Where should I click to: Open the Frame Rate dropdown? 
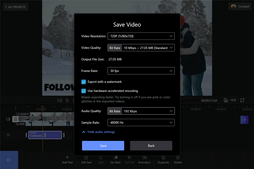[x=141, y=71]
